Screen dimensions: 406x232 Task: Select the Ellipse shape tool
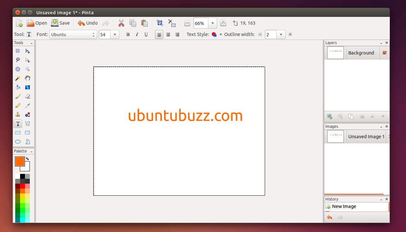coord(18,142)
